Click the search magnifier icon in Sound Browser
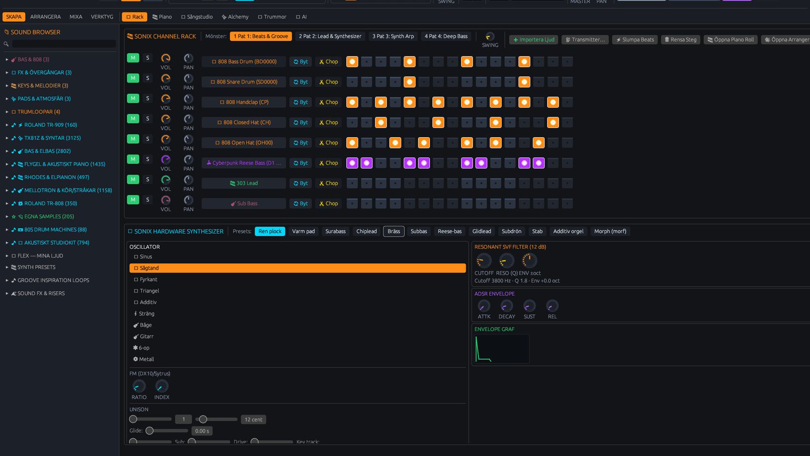The width and height of the screenshot is (810, 456). (6, 44)
